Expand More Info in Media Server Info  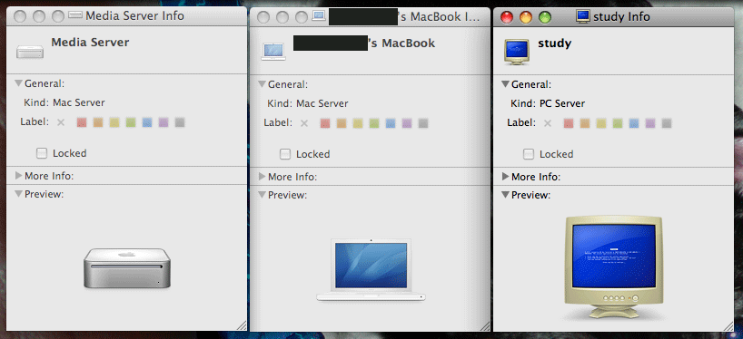[x=18, y=176]
